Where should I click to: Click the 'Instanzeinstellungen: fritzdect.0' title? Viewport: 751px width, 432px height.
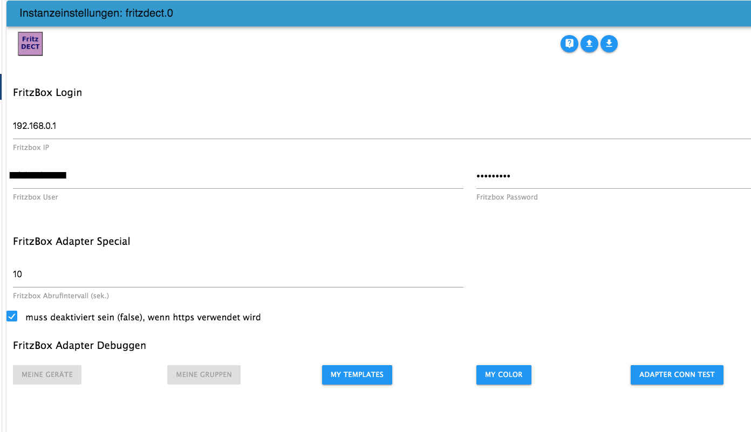click(x=96, y=13)
